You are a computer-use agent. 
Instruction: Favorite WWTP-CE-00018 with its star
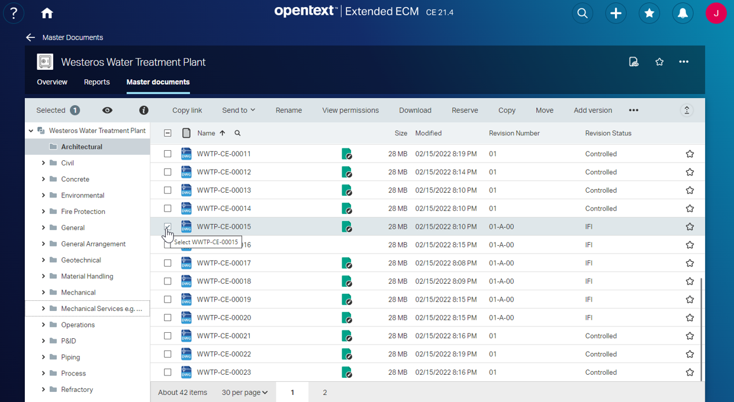click(690, 281)
